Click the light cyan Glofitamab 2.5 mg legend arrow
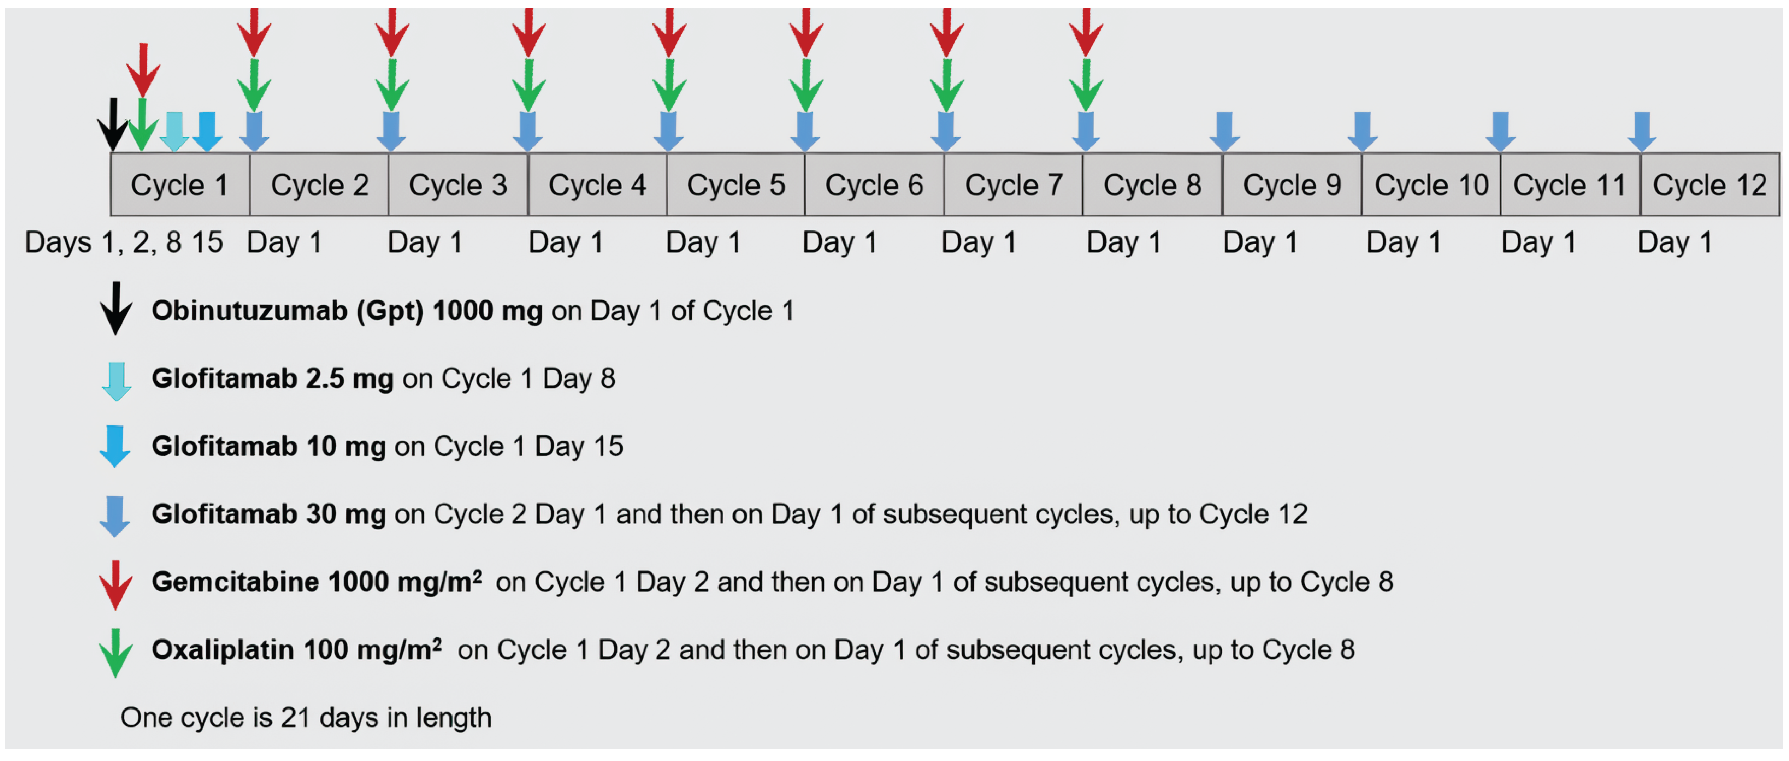1789x761 pixels. (x=116, y=380)
